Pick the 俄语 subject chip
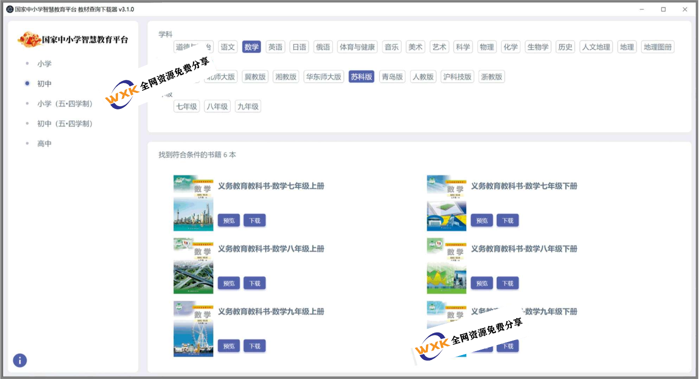The image size is (699, 379). (323, 47)
